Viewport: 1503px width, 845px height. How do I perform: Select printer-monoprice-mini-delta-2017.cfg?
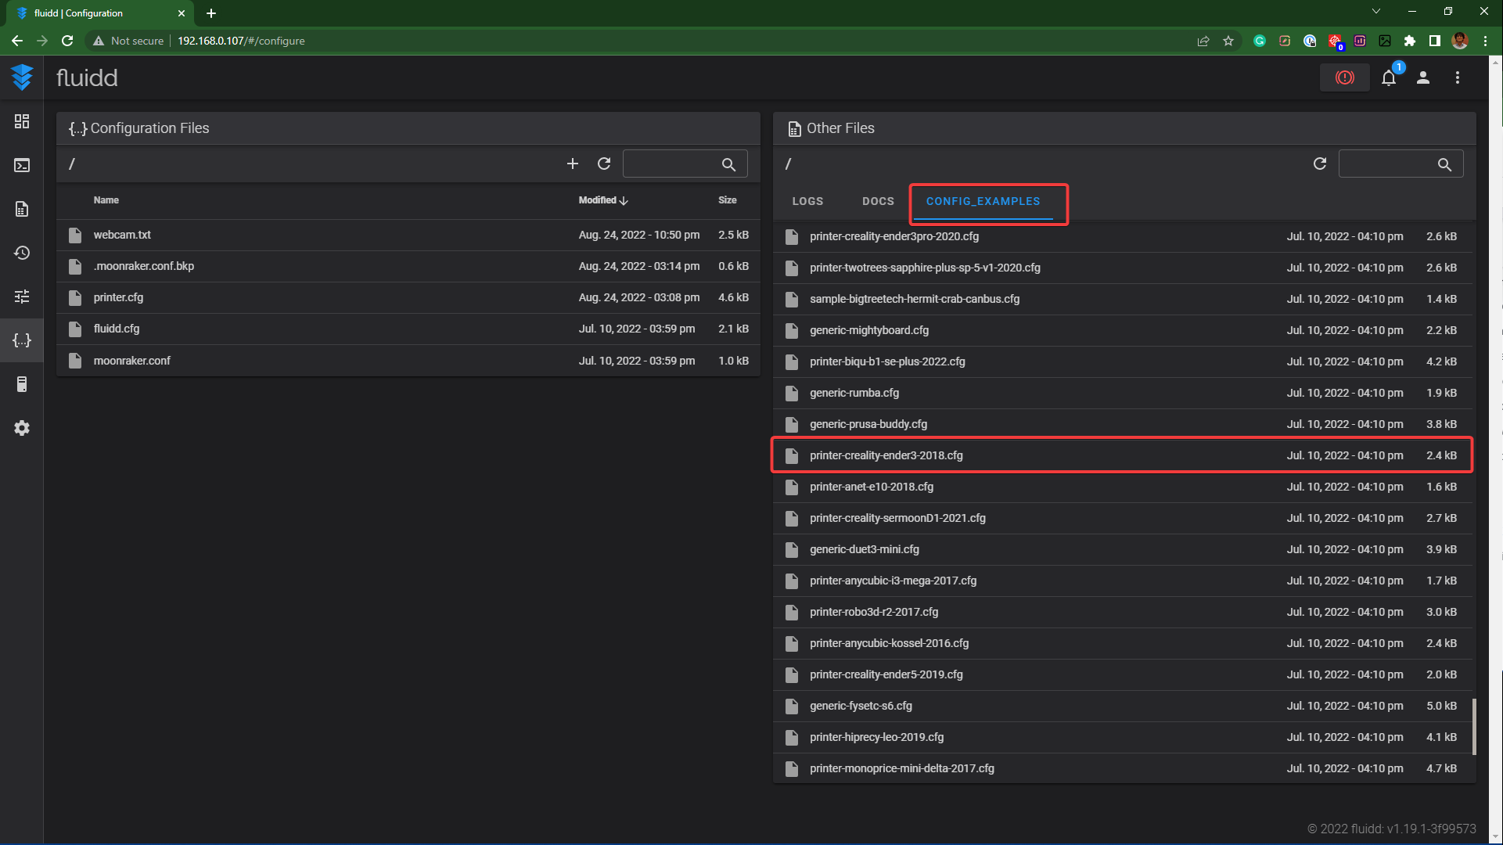(1123, 768)
